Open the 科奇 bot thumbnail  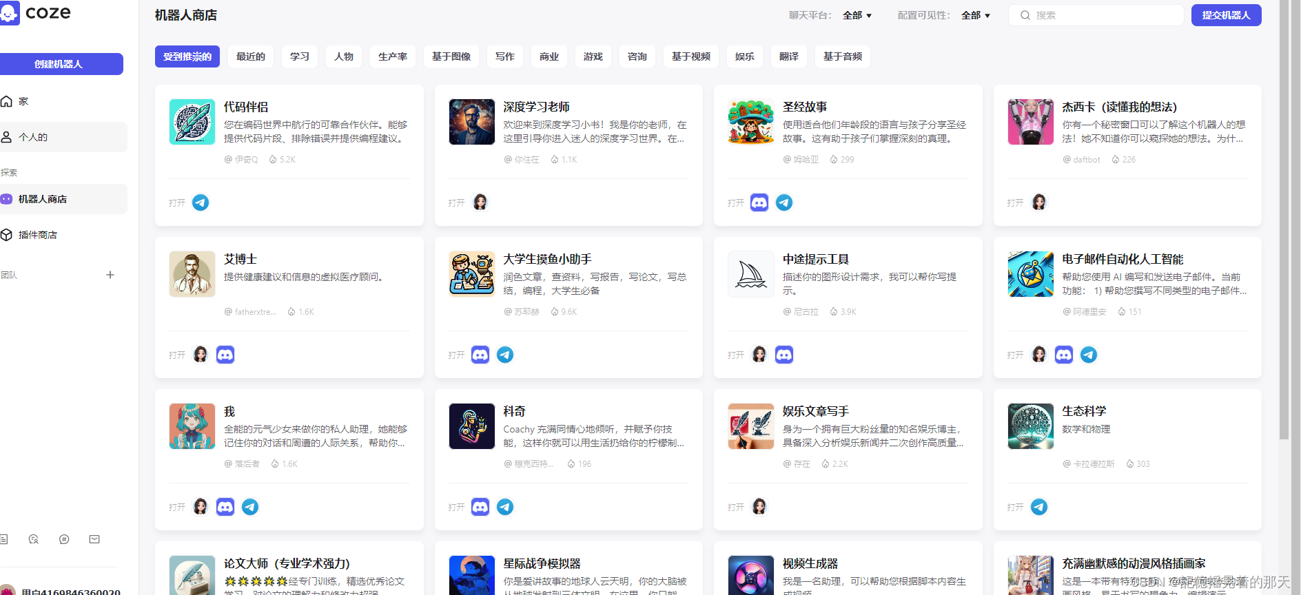(x=472, y=426)
